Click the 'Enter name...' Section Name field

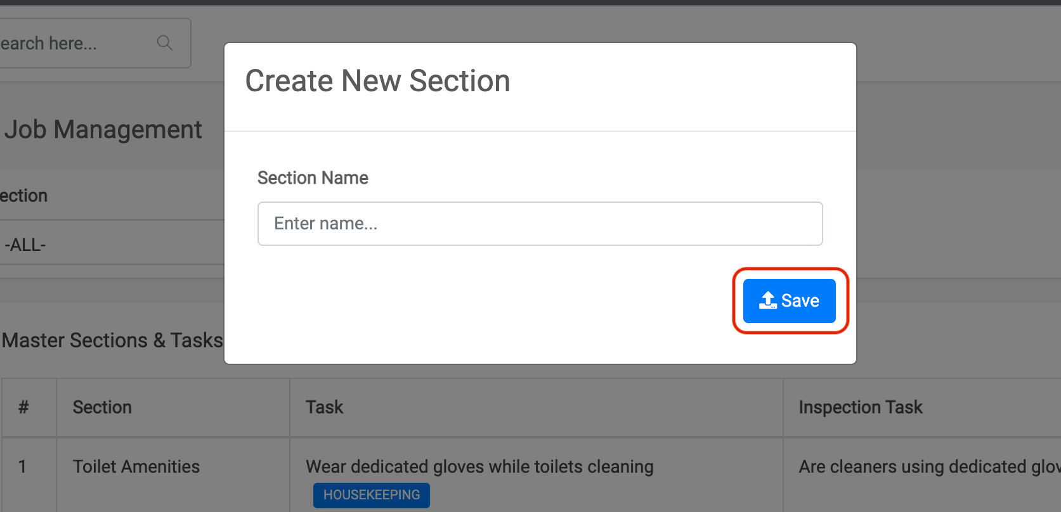[x=540, y=224]
